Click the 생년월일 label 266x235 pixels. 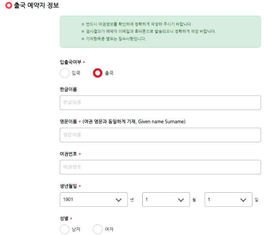coord(68,186)
